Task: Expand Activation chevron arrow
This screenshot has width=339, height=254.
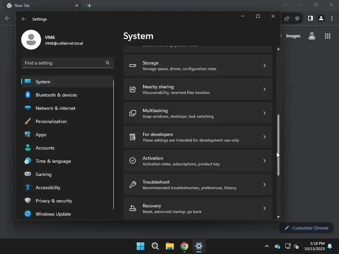Action: [265, 161]
